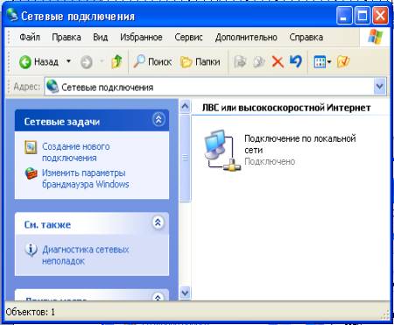Go up one folder level icon
The height and width of the screenshot is (325, 394).
click(x=116, y=61)
